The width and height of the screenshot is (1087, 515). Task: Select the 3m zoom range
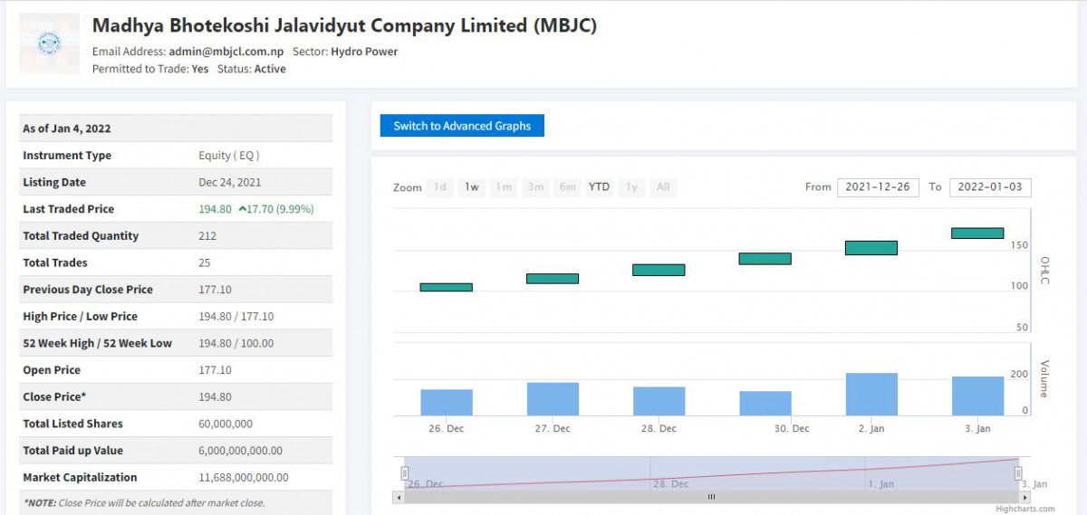536,187
